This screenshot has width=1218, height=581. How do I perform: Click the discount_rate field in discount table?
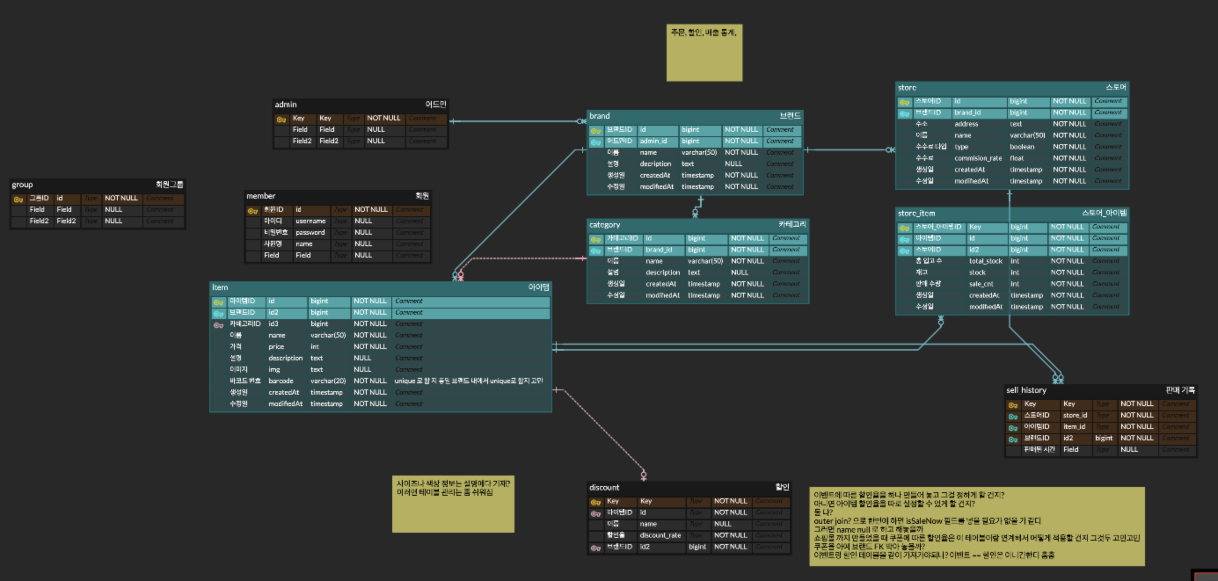tap(660, 535)
